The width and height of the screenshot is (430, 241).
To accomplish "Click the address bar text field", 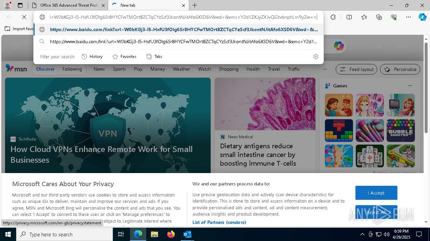I will [183, 17].
